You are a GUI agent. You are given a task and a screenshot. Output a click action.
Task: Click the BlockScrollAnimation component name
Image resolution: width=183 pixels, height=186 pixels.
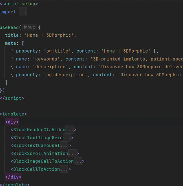click(41, 153)
